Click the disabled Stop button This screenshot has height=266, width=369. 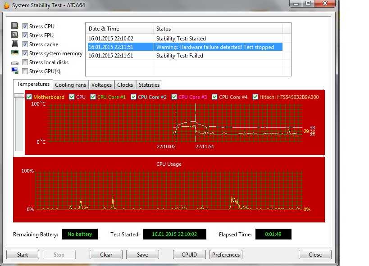pyautogui.click(x=59, y=255)
